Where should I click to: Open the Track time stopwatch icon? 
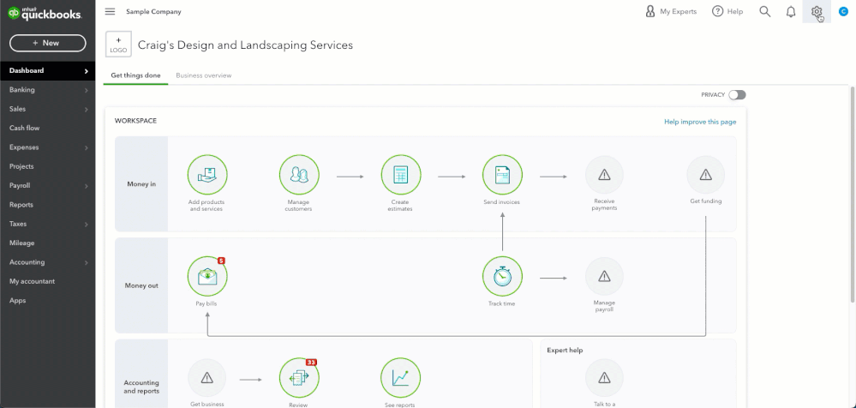coord(502,276)
